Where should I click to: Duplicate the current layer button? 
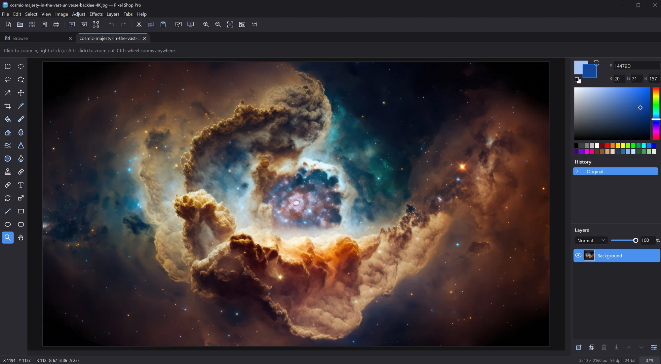click(591, 348)
